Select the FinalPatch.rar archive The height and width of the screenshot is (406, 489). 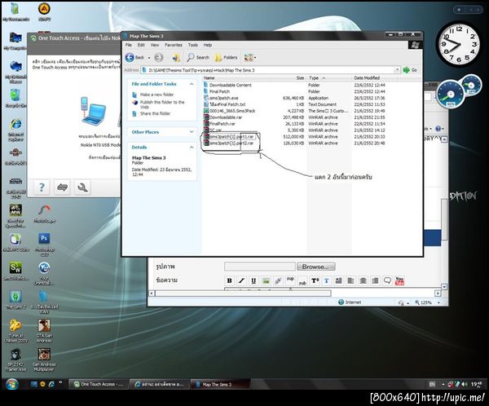[222, 124]
